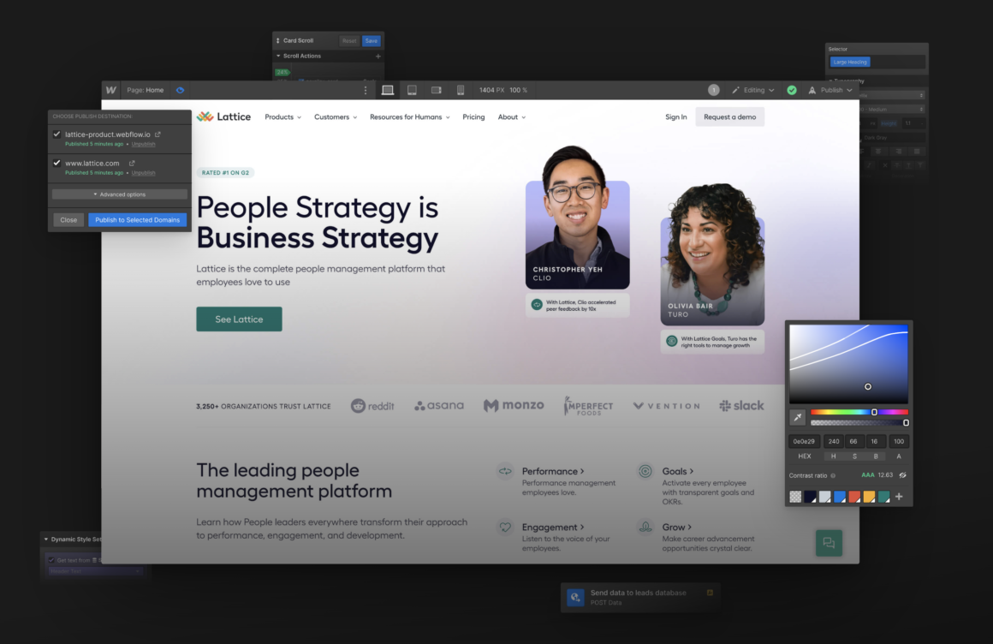This screenshot has height=644, width=993.
Task: Click the Grow feature icon
Action: 645,527
